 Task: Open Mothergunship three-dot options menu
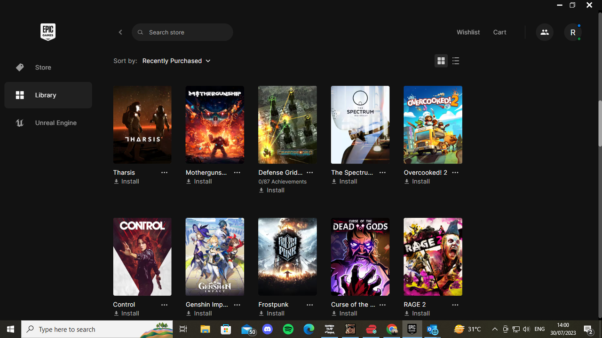coord(237,173)
